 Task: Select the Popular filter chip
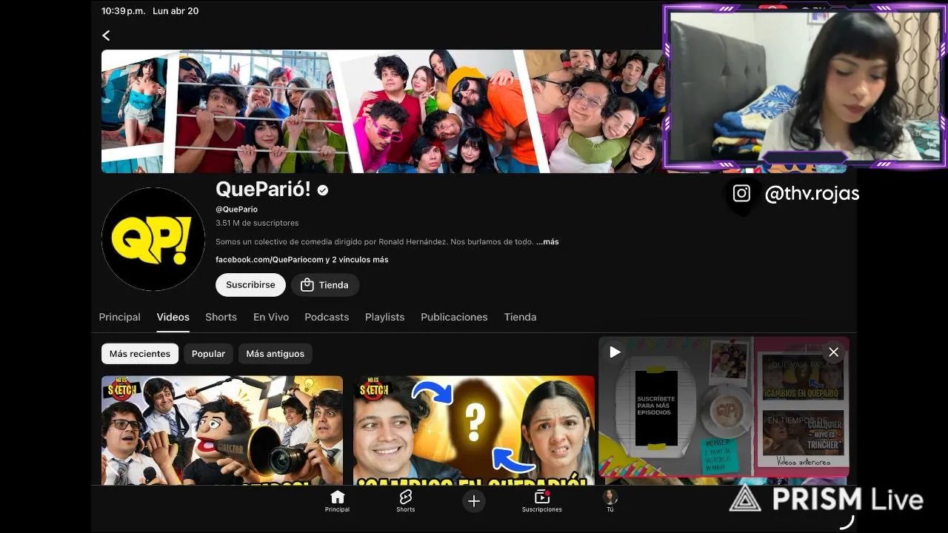point(208,354)
